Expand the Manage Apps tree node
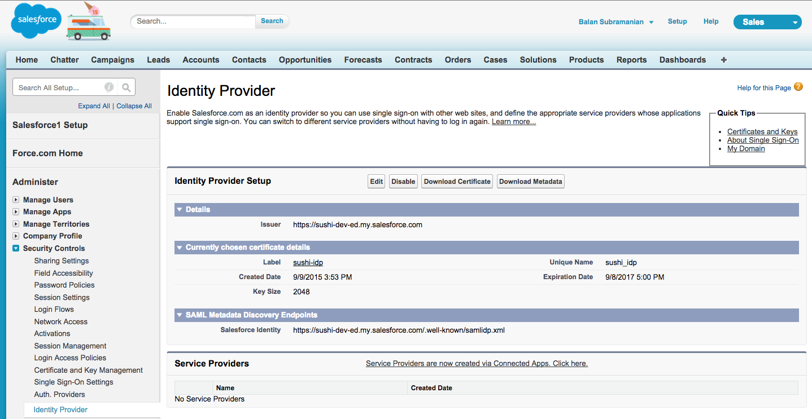 click(16, 212)
